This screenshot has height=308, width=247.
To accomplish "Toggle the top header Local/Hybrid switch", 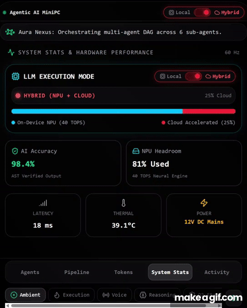I will [x=202, y=12].
